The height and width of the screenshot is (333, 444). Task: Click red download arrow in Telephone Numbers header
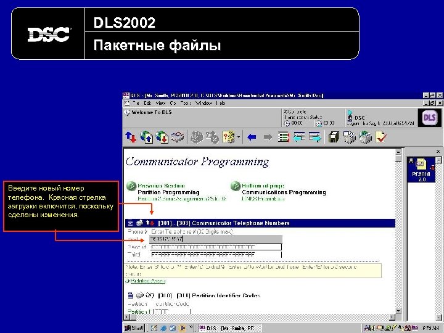(152, 223)
